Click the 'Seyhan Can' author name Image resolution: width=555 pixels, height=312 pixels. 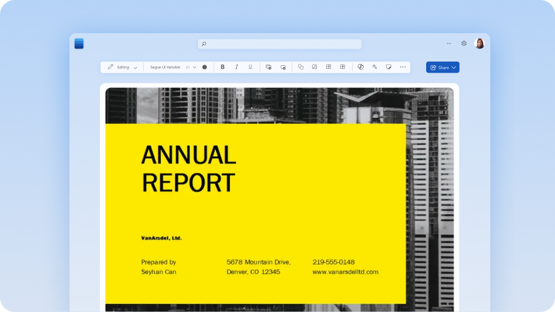(158, 272)
